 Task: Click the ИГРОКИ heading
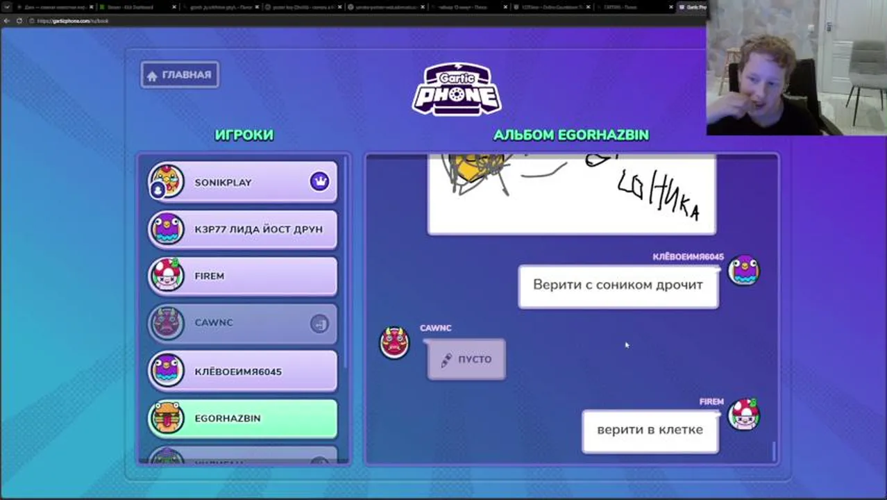tap(244, 135)
